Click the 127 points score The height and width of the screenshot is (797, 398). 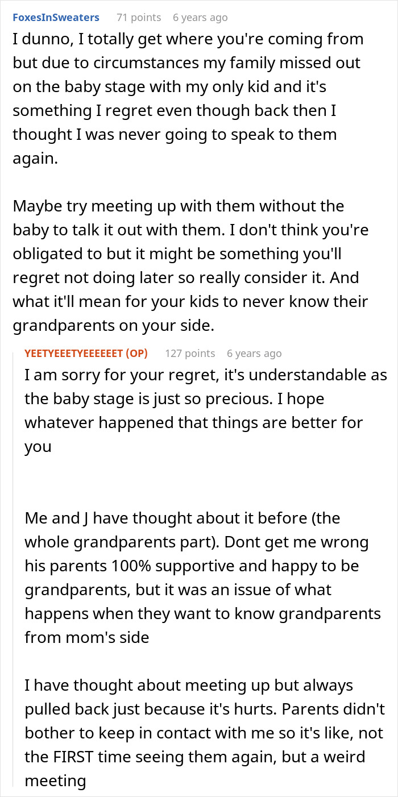(x=190, y=354)
